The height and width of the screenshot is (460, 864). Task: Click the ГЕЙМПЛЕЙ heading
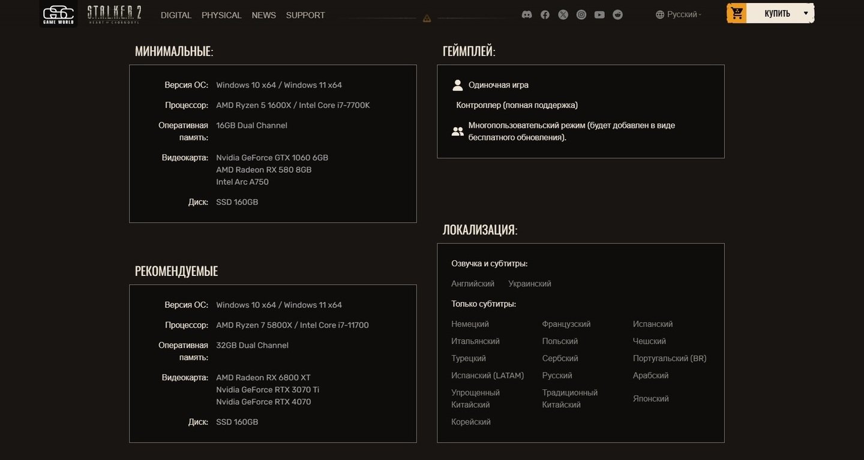[469, 51]
